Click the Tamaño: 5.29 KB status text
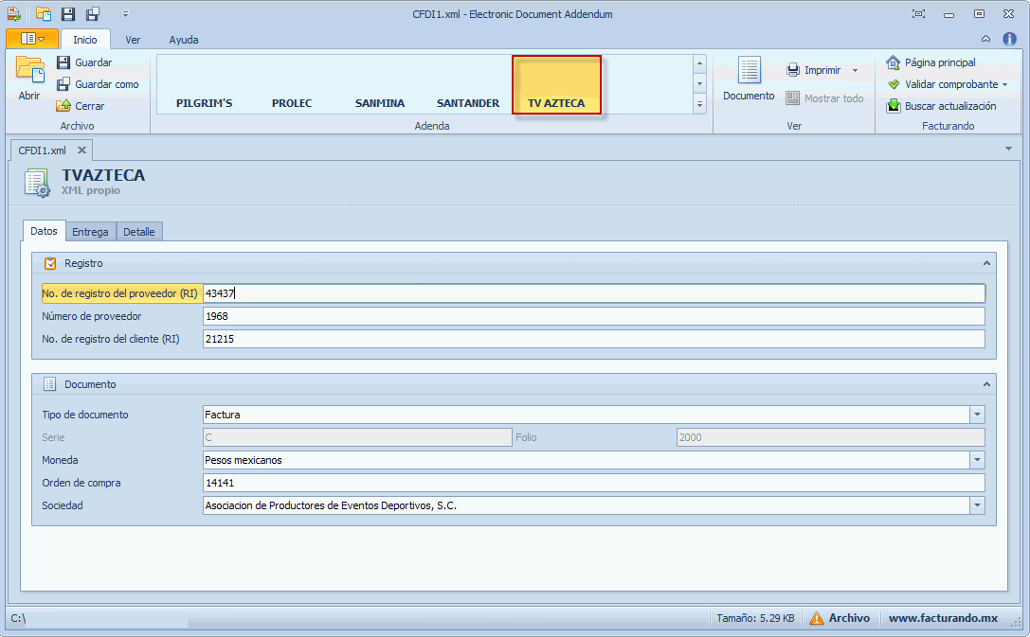This screenshot has height=637, width=1030. [x=755, y=618]
